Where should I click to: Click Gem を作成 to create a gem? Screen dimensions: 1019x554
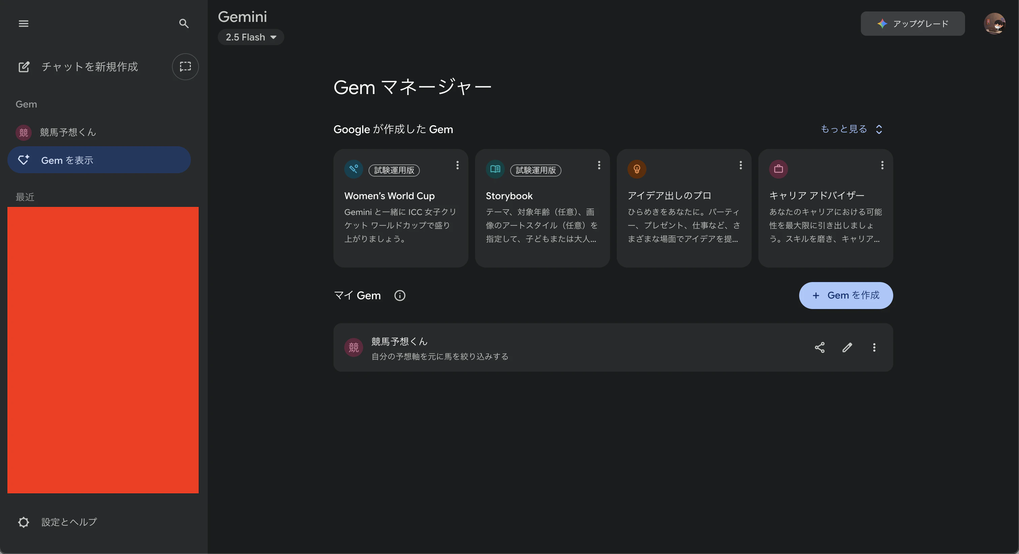point(846,296)
